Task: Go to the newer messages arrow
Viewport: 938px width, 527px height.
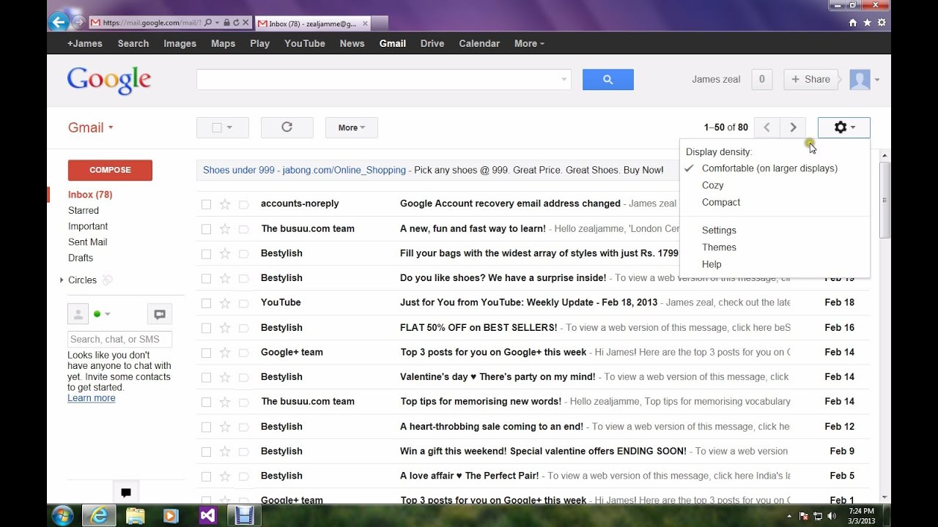Action: (x=767, y=127)
